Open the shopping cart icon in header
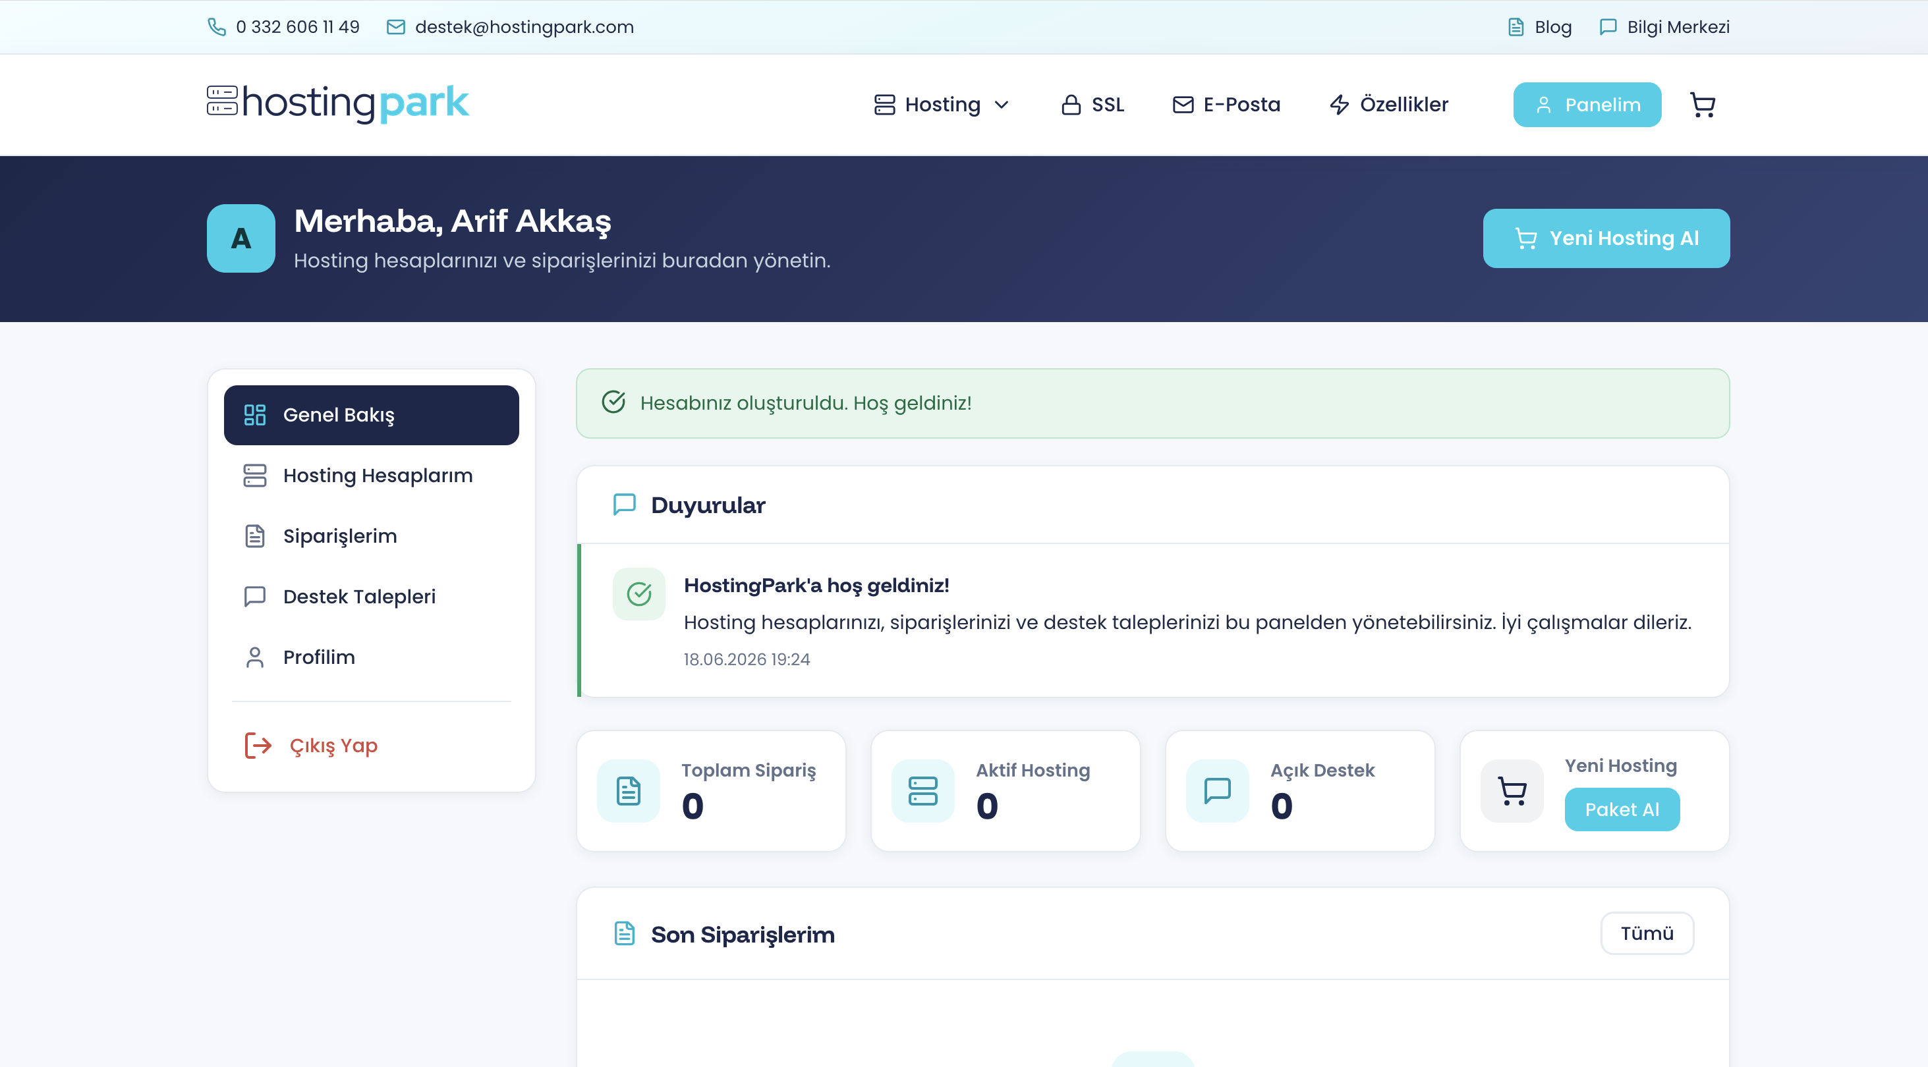This screenshot has height=1067, width=1928. [1703, 105]
